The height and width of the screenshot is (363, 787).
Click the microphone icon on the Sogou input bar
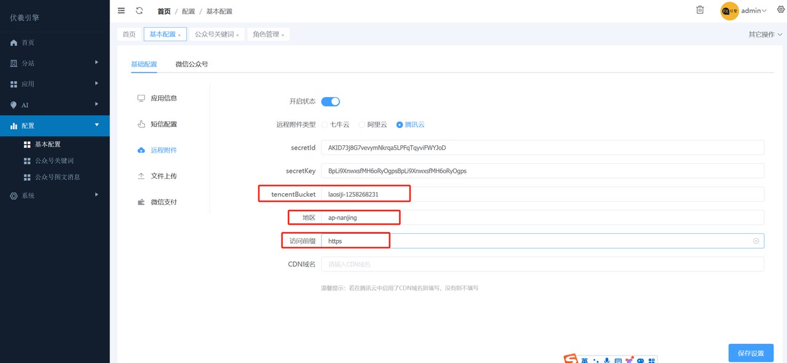point(607,360)
